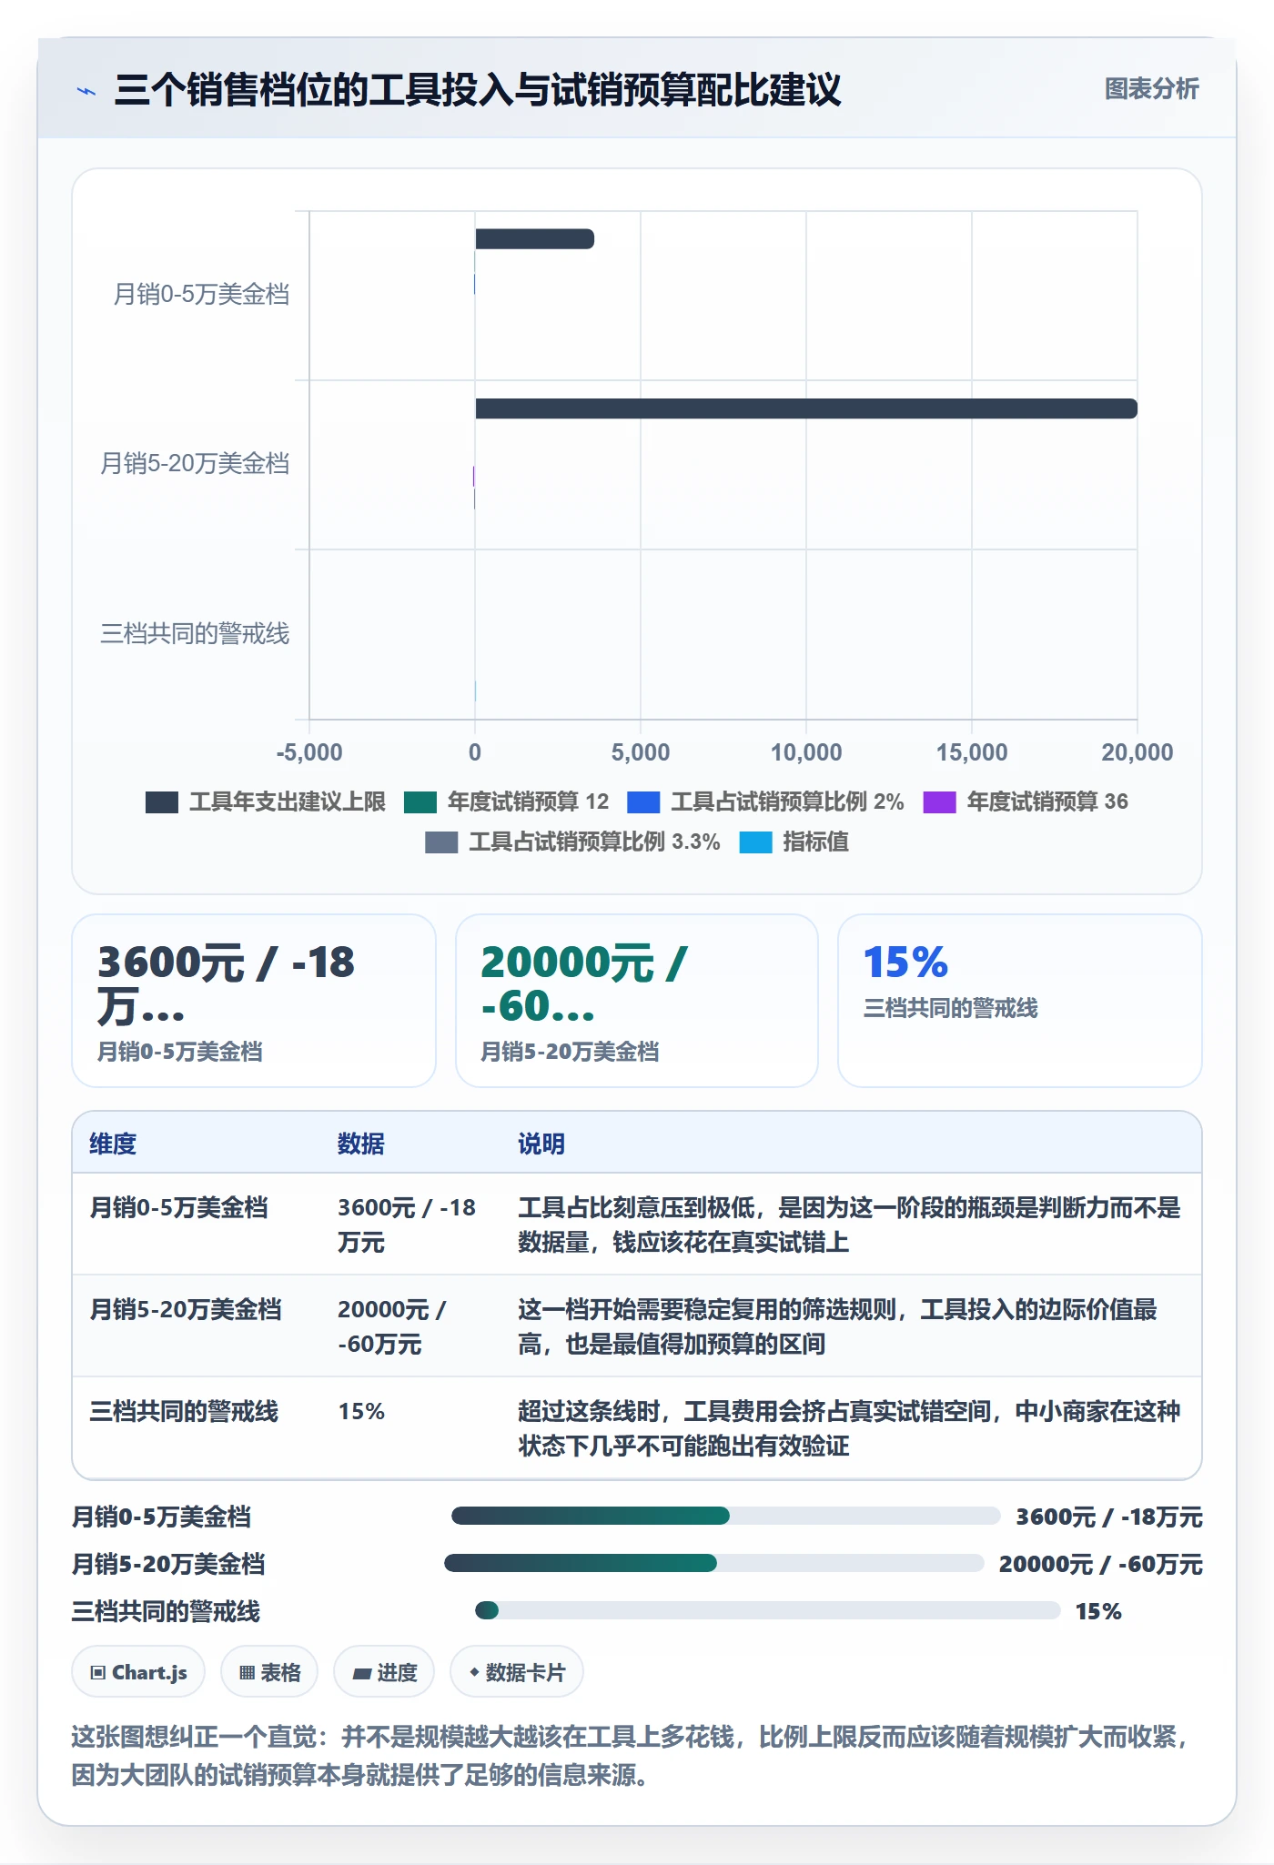
Task: Toggle the 指标值 legend entry
Action: [x=794, y=842]
